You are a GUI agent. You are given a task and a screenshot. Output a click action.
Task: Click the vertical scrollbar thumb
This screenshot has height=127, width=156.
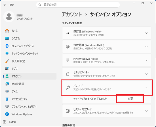[x=155, y=40]
